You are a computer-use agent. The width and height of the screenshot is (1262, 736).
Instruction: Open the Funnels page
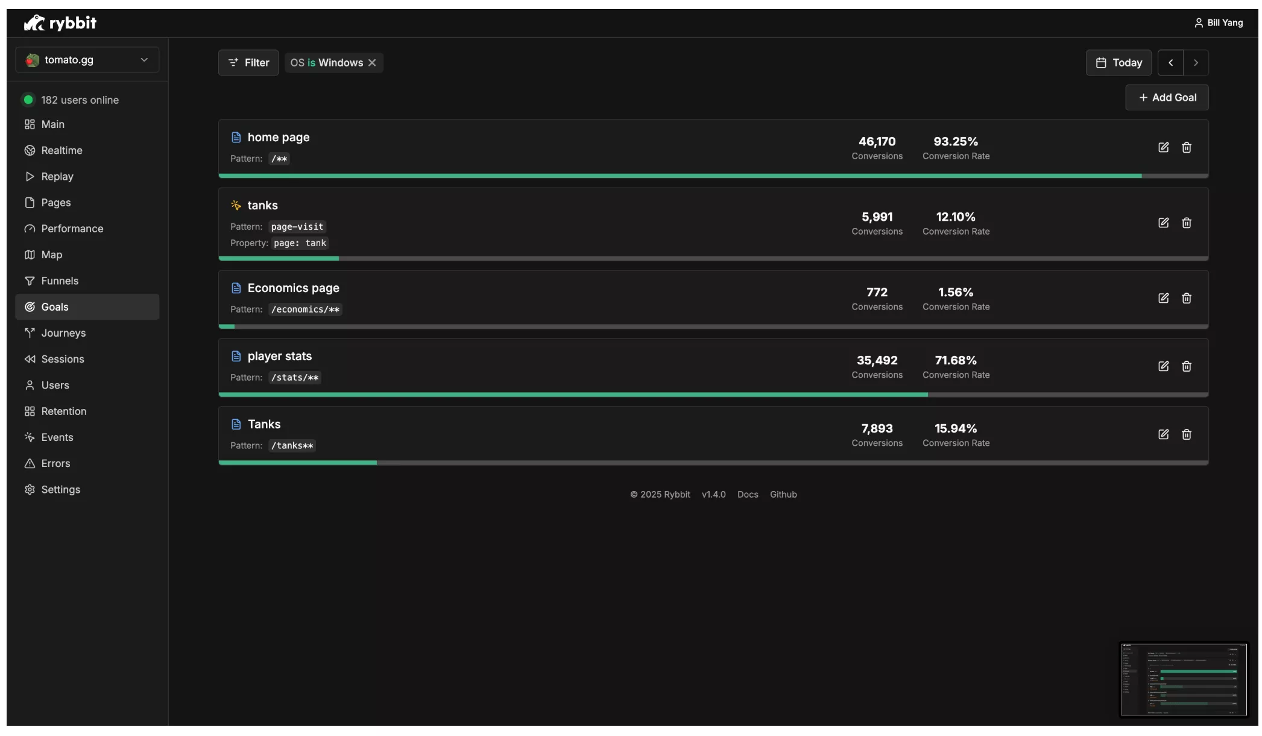60,281
